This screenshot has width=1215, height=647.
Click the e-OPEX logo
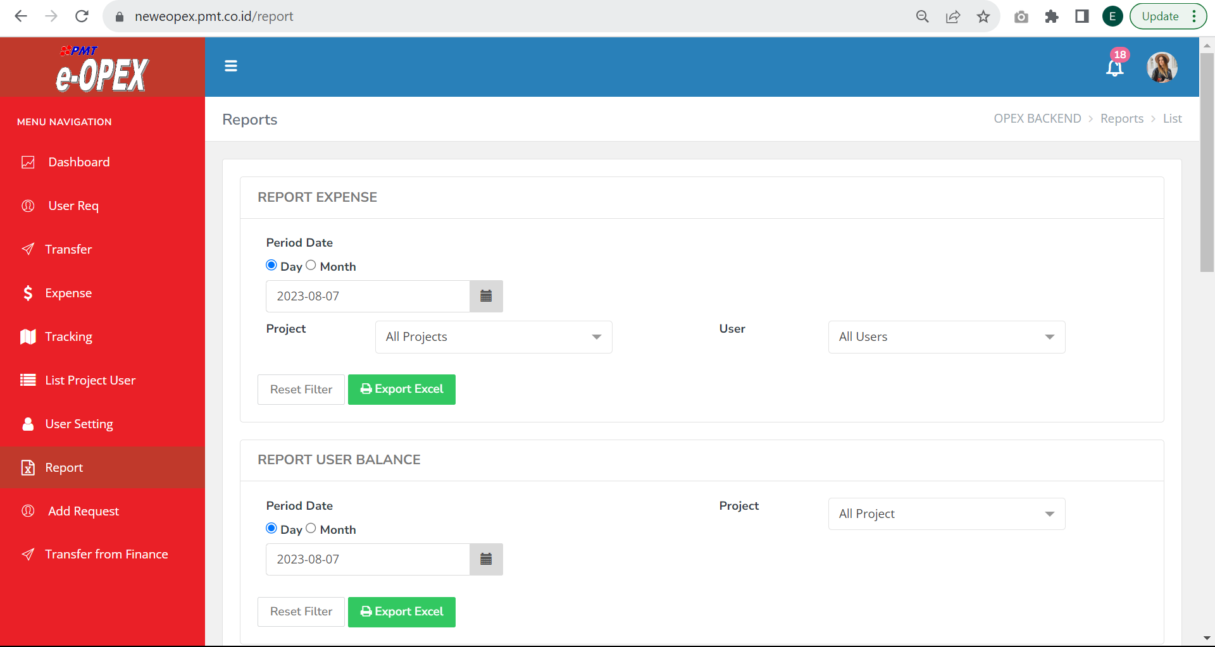[x=102, y=69]
